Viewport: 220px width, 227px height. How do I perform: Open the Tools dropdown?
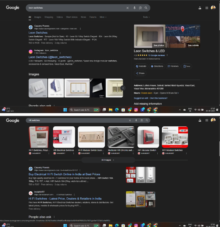pos(146,17)
